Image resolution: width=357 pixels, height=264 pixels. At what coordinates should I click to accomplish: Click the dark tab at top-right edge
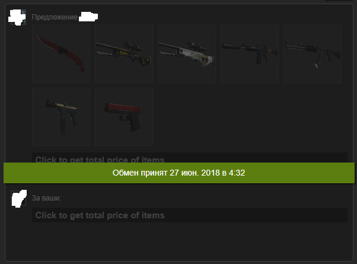(x=339, y=1)
